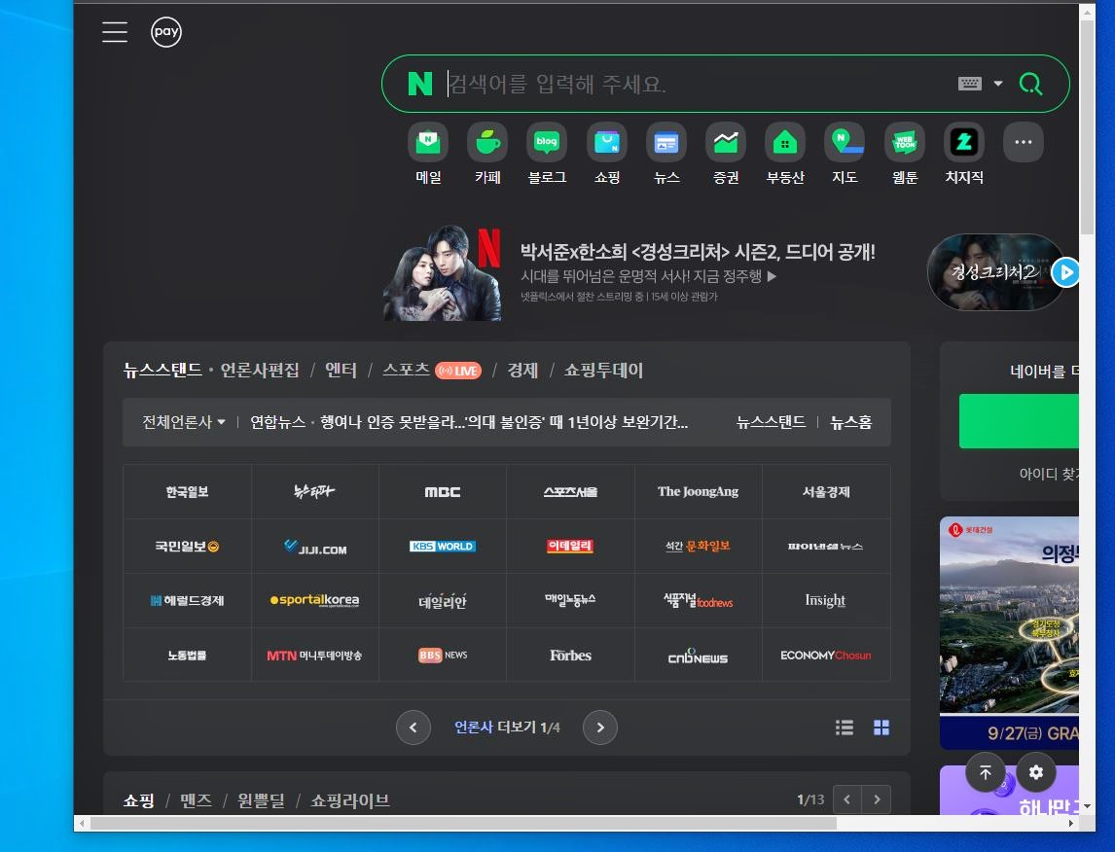Open the 경성크리처 시즌2 ad headline

[x=698, y=252]
